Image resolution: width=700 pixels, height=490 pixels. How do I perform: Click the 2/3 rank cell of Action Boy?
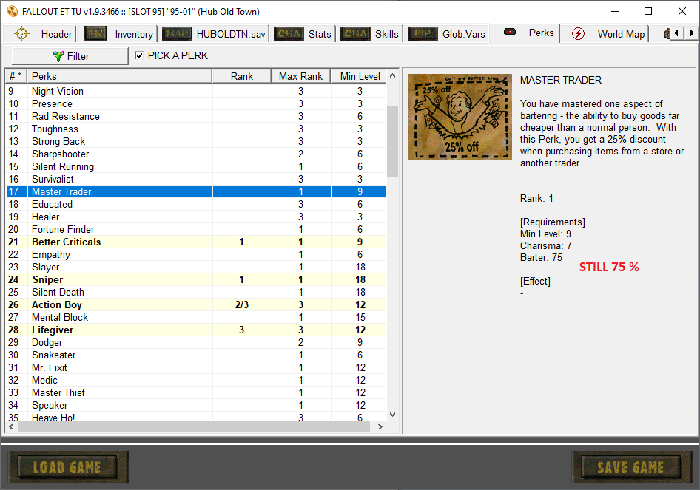click(241, 304)
